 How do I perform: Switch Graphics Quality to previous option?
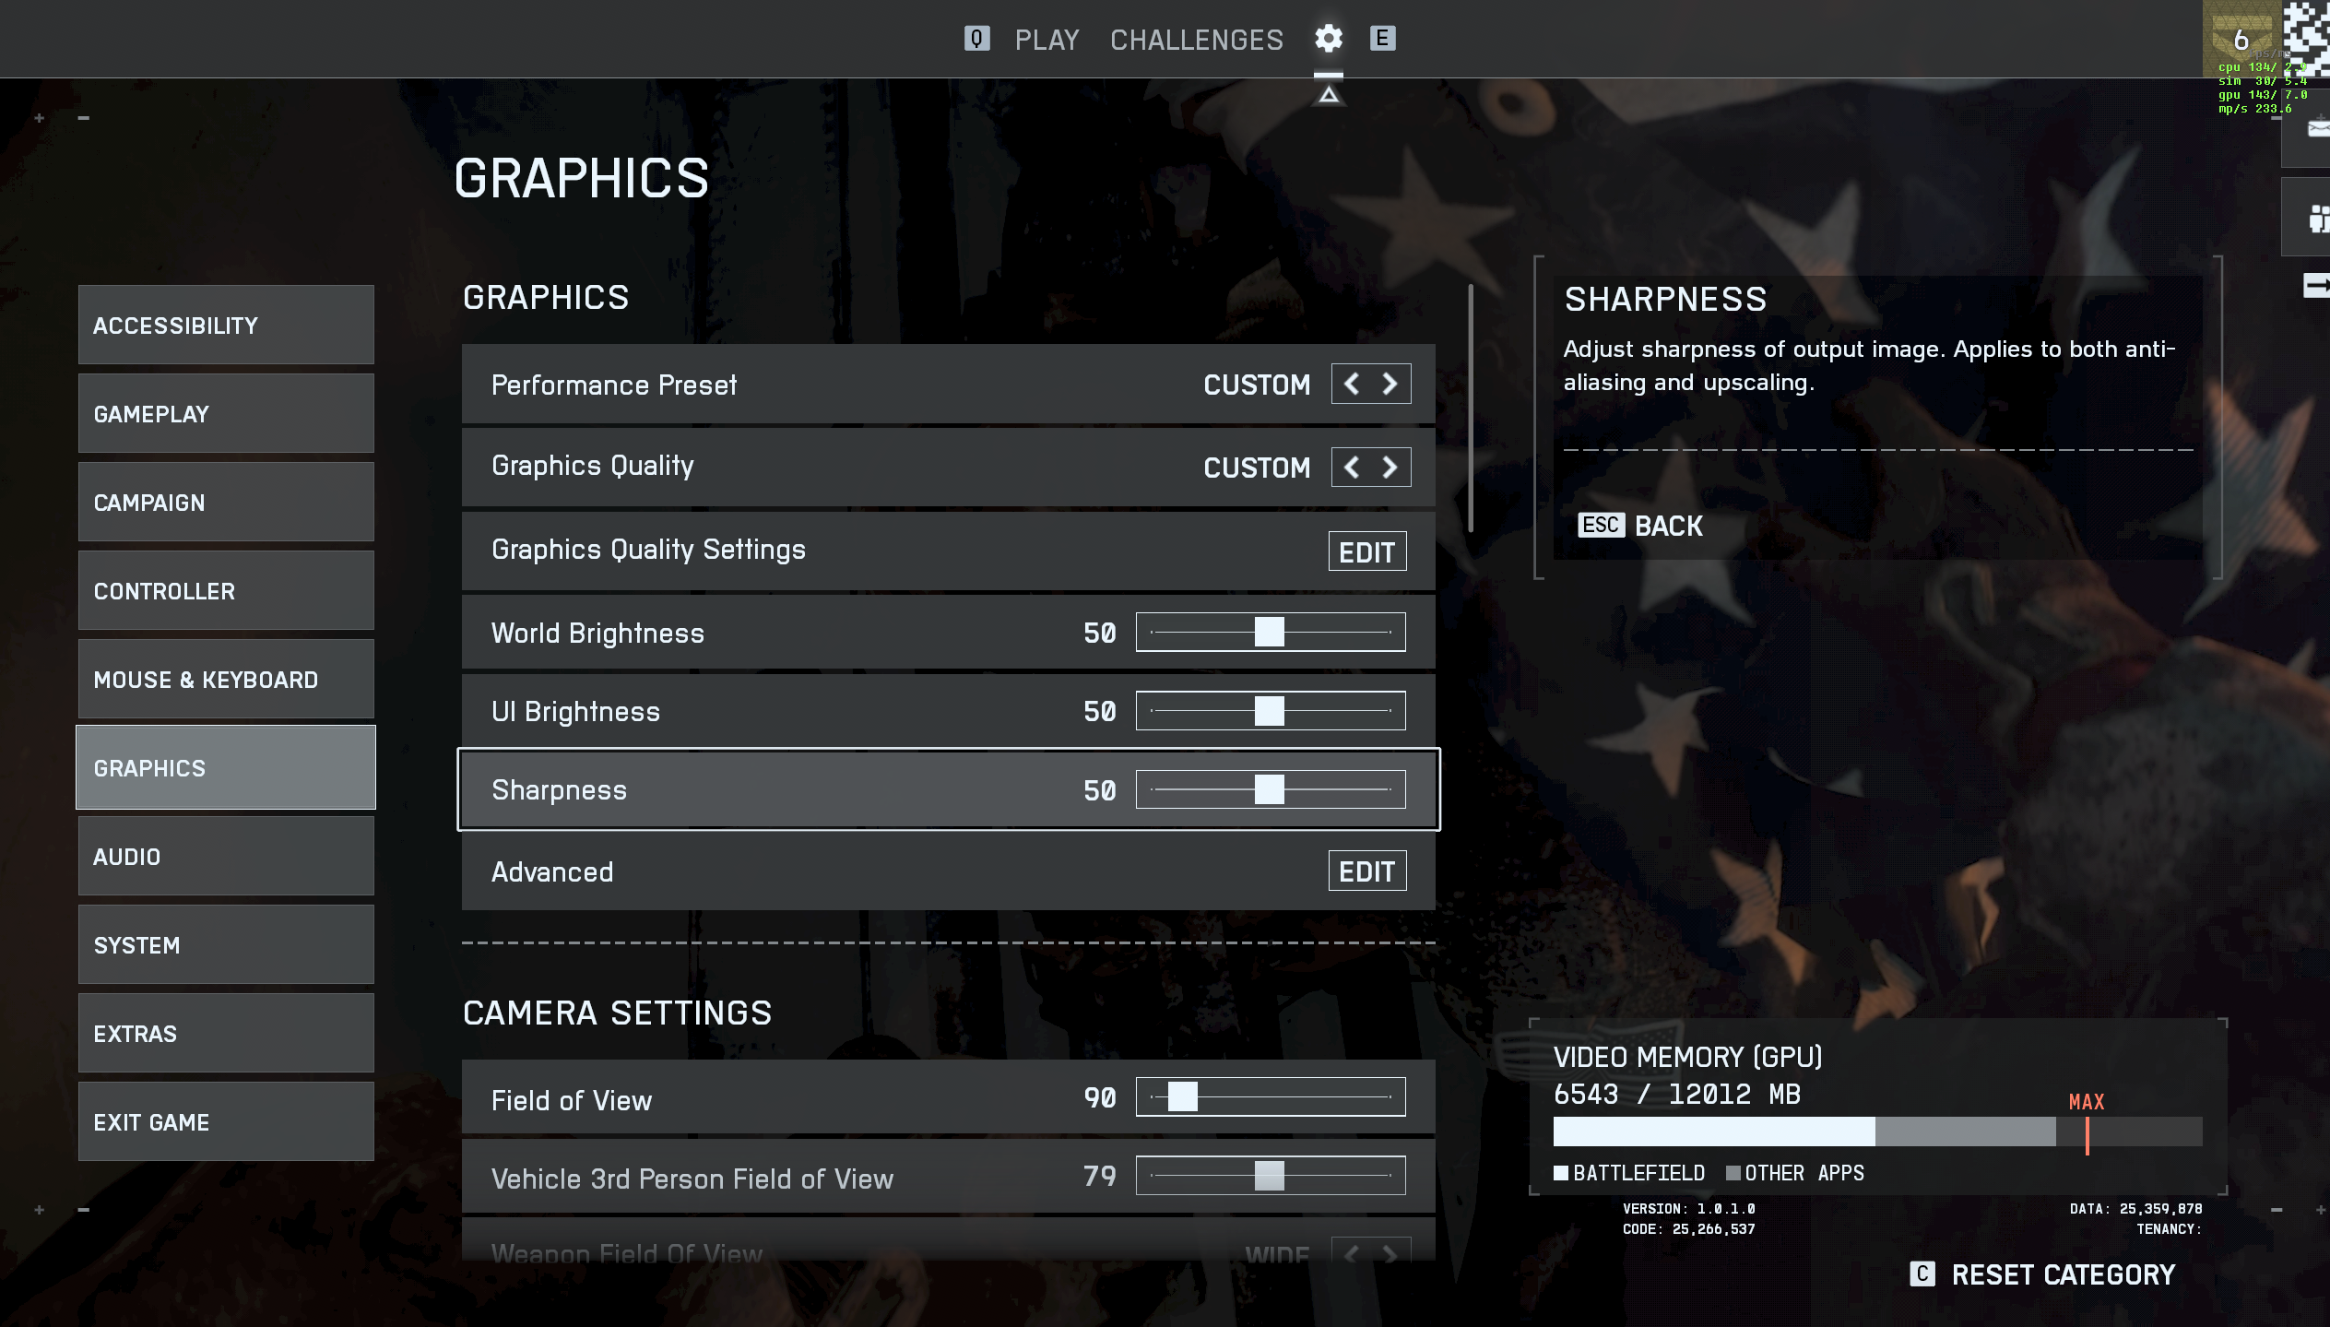[1352, 468]
